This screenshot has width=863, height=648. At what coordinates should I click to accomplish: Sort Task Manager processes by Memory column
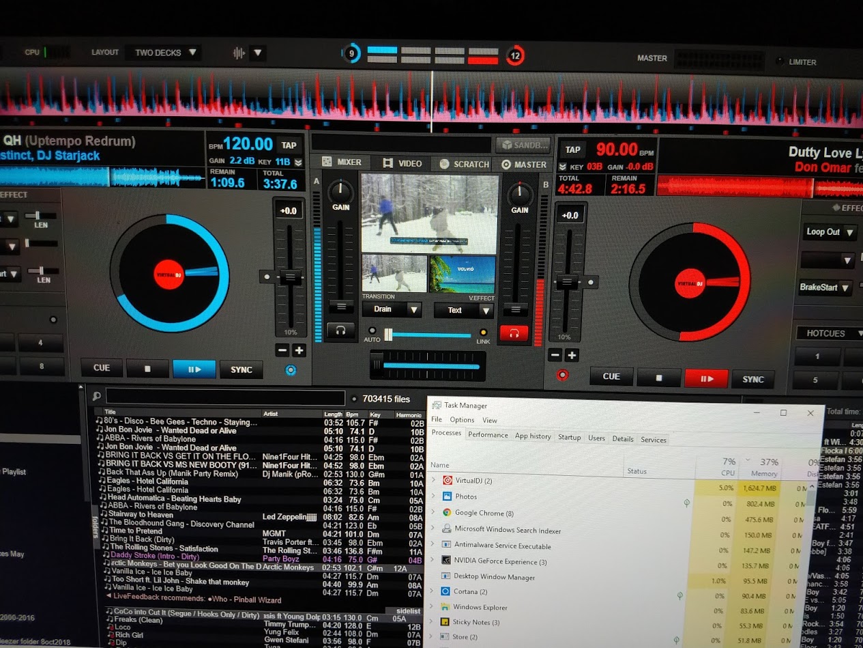(x=759, y=467)
